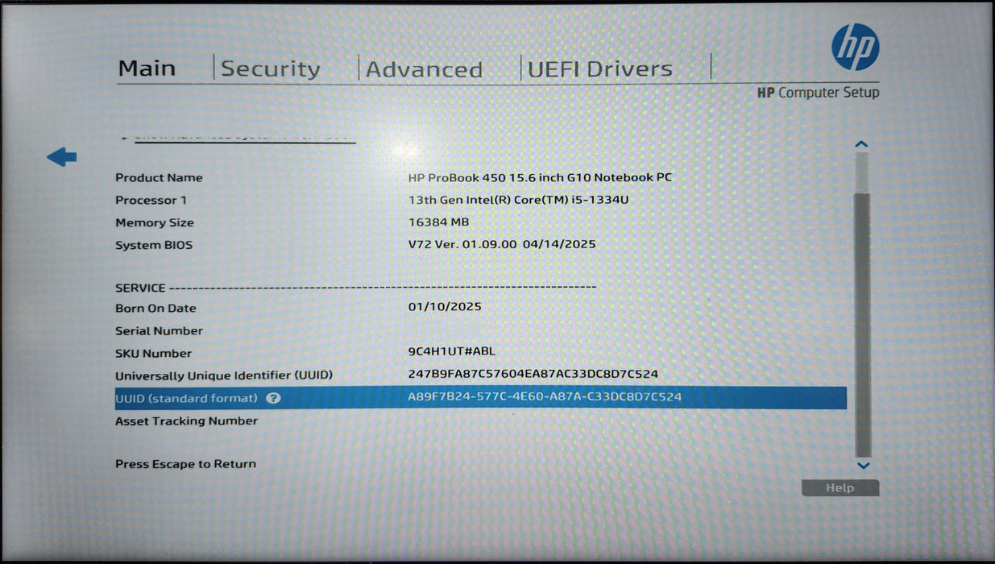Click the HP logo
Viewport: 995px width, 564px height.
pos(855,47)
